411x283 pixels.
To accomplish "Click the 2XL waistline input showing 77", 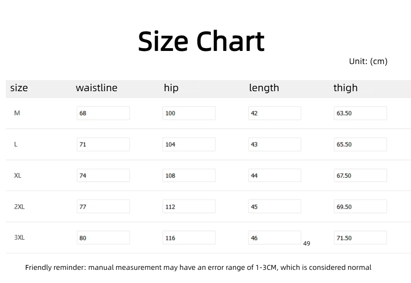I will click(103, 207).
